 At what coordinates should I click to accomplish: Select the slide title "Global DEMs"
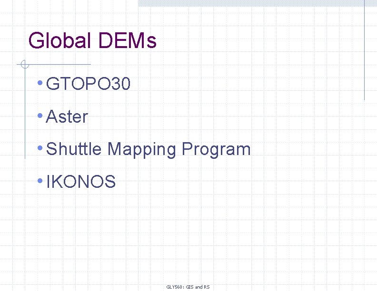coord(92,40)
